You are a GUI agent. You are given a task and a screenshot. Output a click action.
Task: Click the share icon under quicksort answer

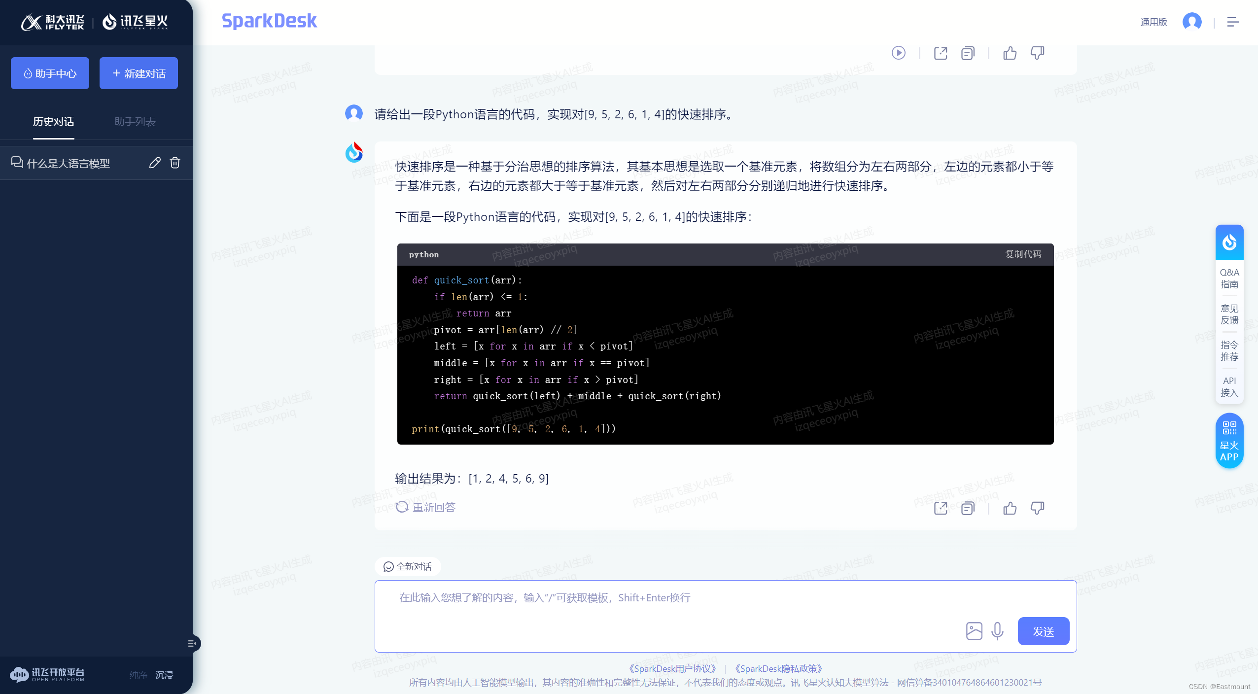click(941, 508)
